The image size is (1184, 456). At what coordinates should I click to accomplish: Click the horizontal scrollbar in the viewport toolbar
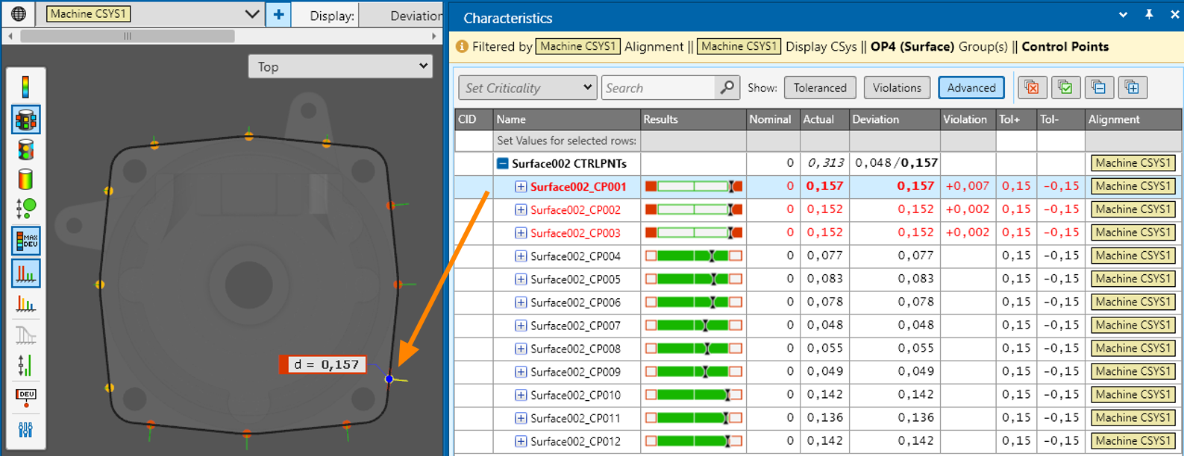[x=128, y=36]
